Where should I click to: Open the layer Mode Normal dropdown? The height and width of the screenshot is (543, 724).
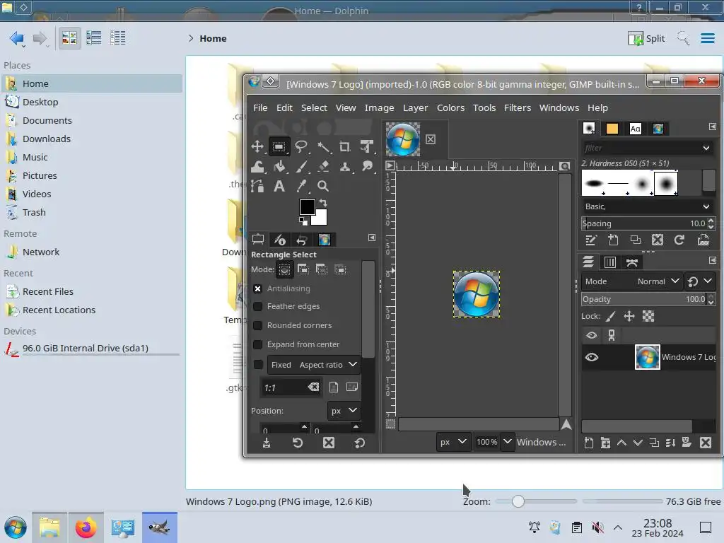pos(631,281)
